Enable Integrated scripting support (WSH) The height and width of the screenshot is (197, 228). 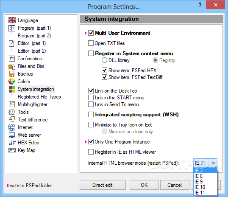91,115
